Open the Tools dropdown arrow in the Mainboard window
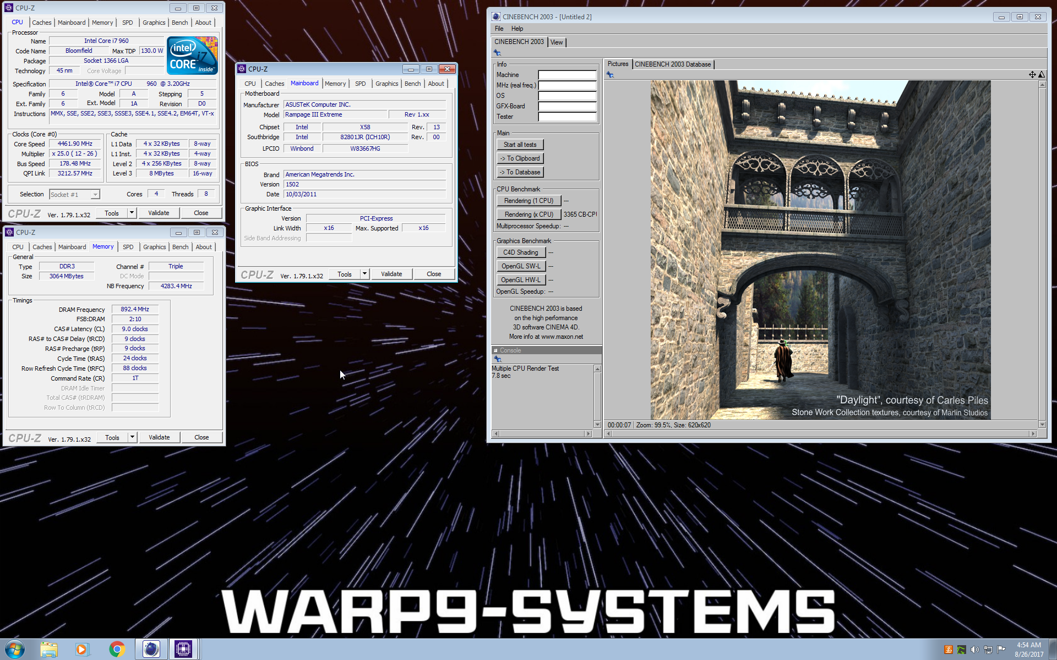Screen dimensions: 1057x660 (x=364, y=274)
